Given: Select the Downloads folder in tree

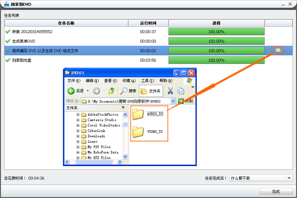Looking at the screenshot, I should [96, 136].
